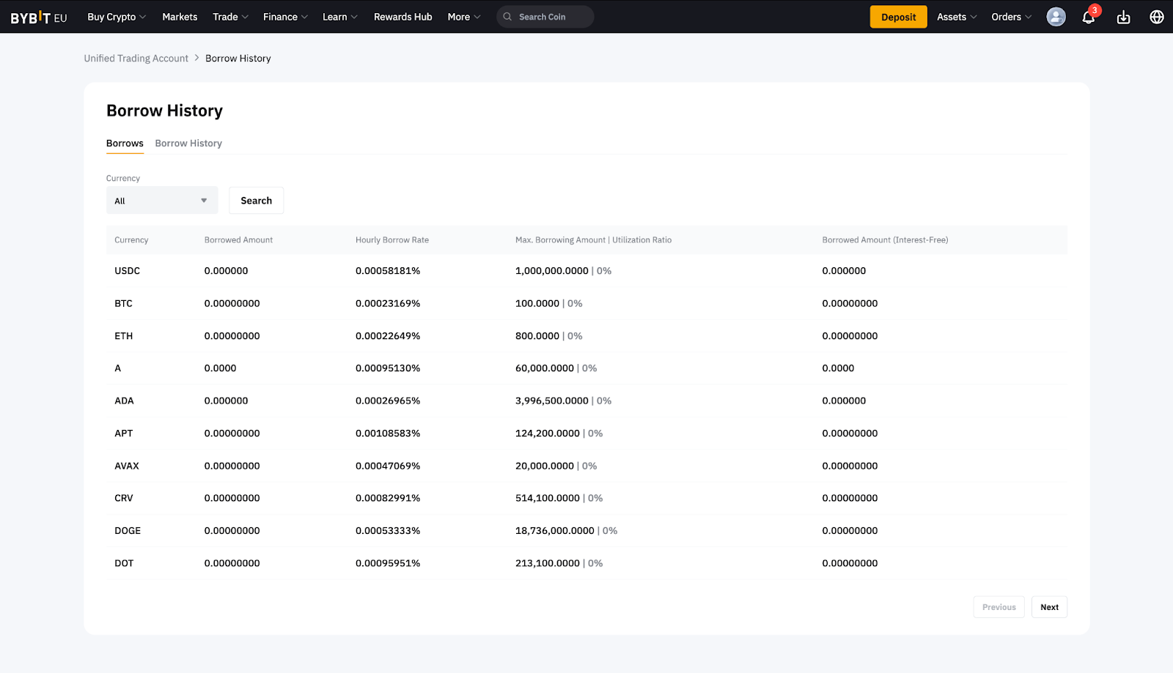Open the language globe icon
Image resolution: width=1173 pixels, height=673 pixels.
(x=1157, y=17)
